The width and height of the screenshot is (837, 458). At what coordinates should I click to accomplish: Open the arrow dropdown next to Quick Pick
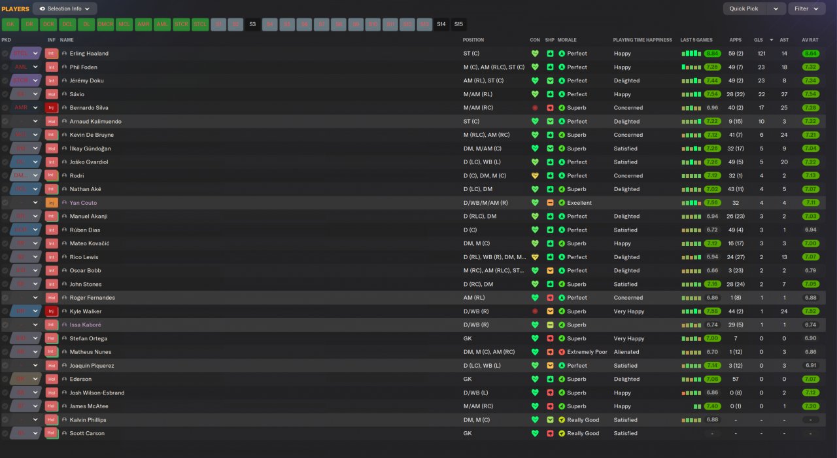pos(776,9)
